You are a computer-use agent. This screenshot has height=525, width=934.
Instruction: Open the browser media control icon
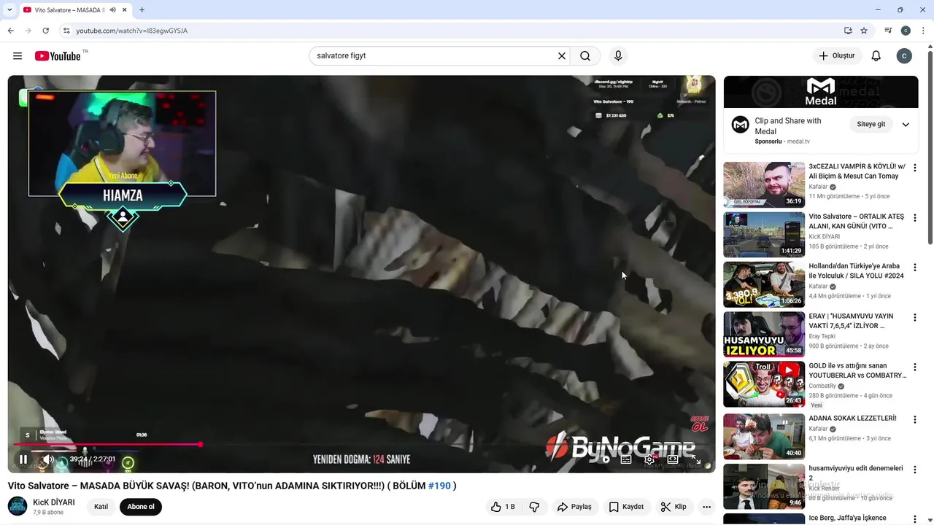888,31
